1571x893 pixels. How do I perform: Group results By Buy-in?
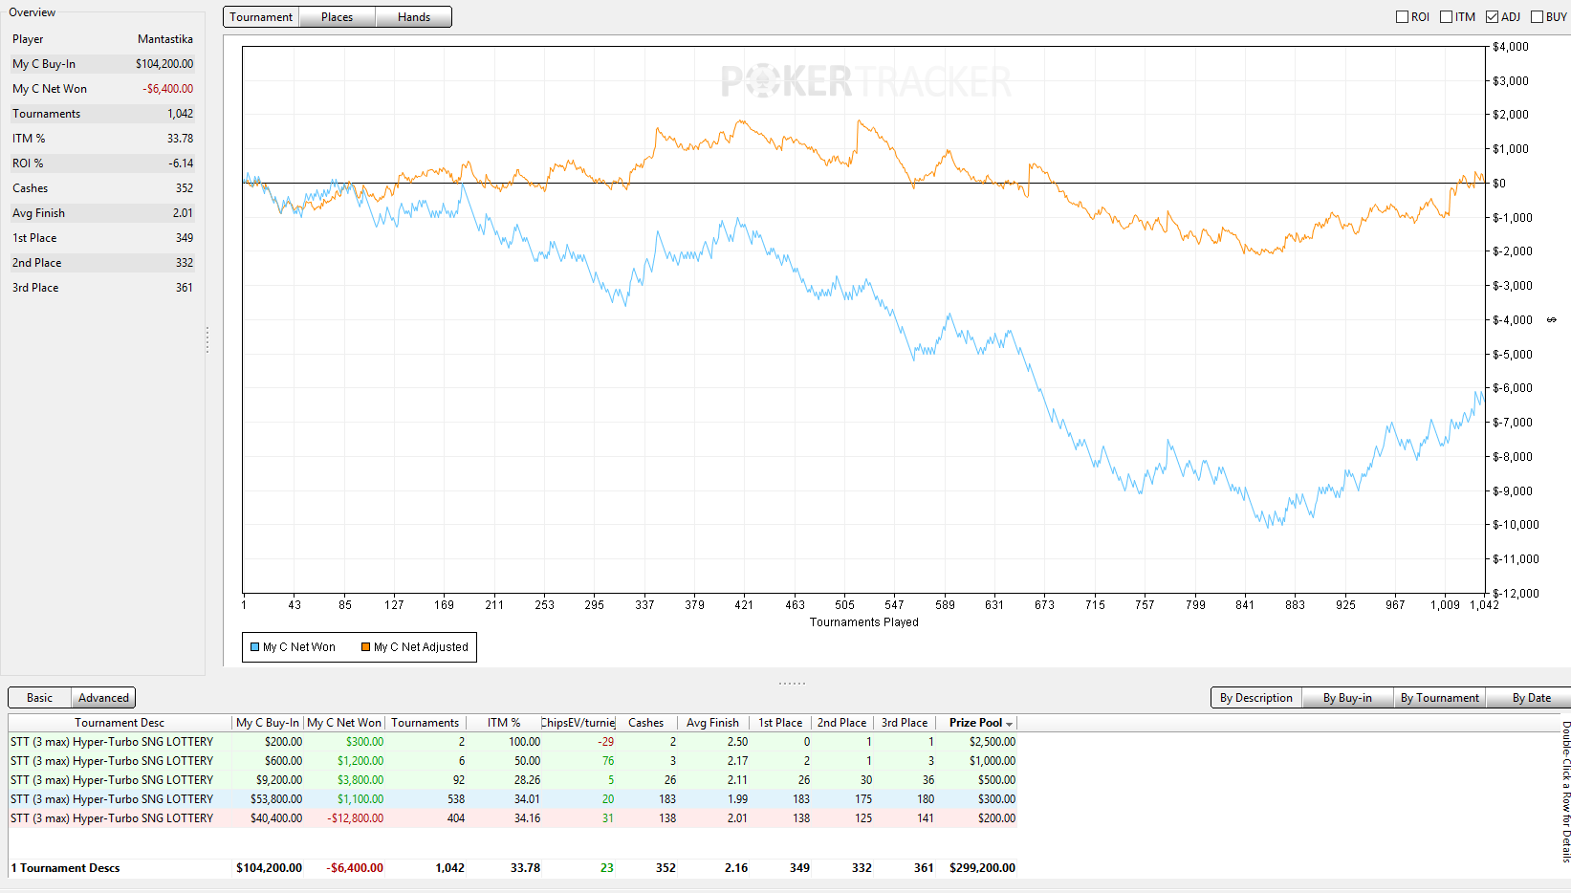coord(1347,698)
